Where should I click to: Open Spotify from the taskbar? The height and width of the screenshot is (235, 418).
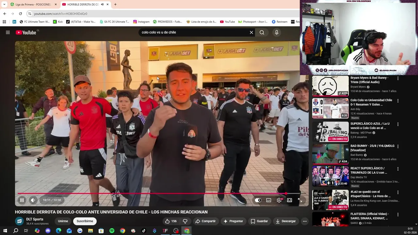(112, 231)
